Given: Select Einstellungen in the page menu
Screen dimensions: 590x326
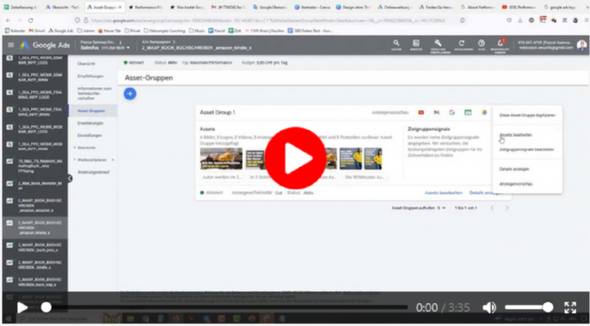Looking at the screenshot, I should coord(90,136).
